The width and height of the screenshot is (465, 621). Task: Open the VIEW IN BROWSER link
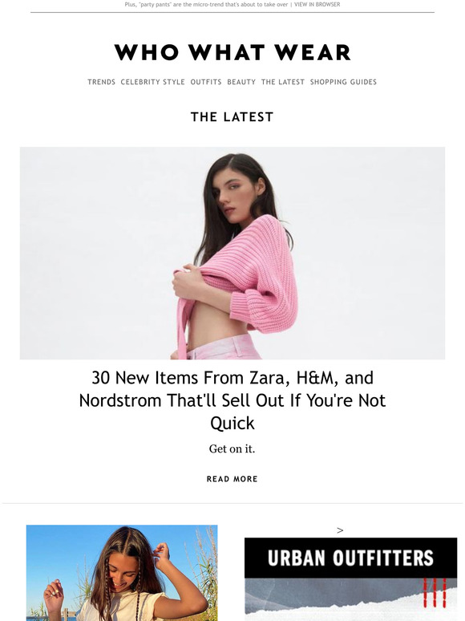[x=317, y=4]
